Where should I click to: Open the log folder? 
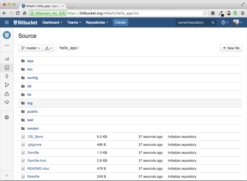[30, 103]
